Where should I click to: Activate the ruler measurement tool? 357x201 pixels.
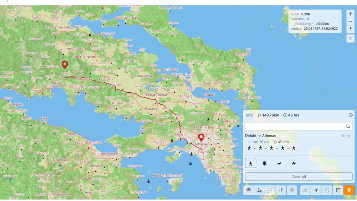pyautogui.click(x=338, y=190)
